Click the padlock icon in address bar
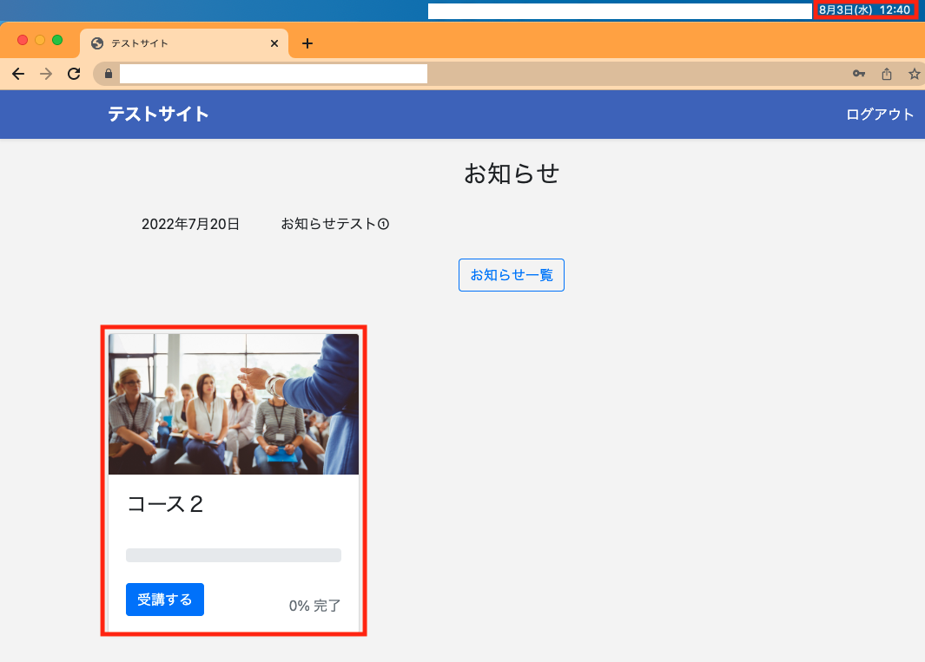Viewport: 925px width, 662px height. (x=109, y=75)
